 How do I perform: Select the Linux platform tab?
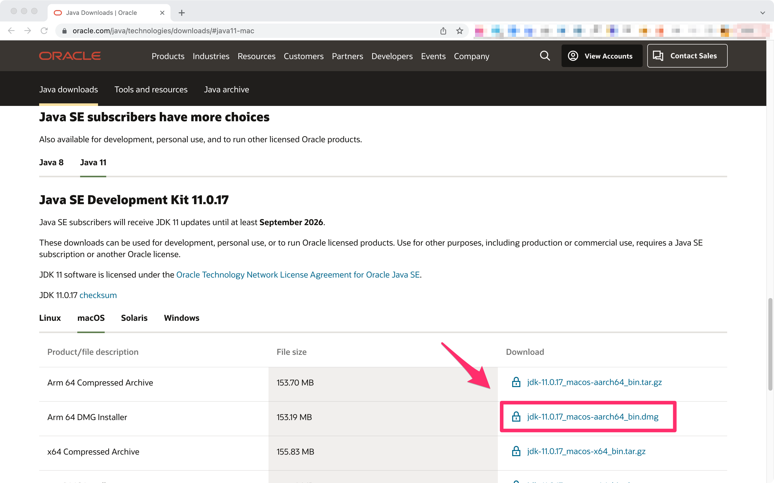[50, 318]
